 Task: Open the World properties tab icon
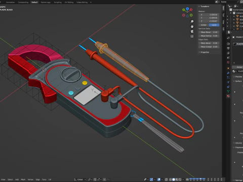pyautogui.click(x=228, y=62)
